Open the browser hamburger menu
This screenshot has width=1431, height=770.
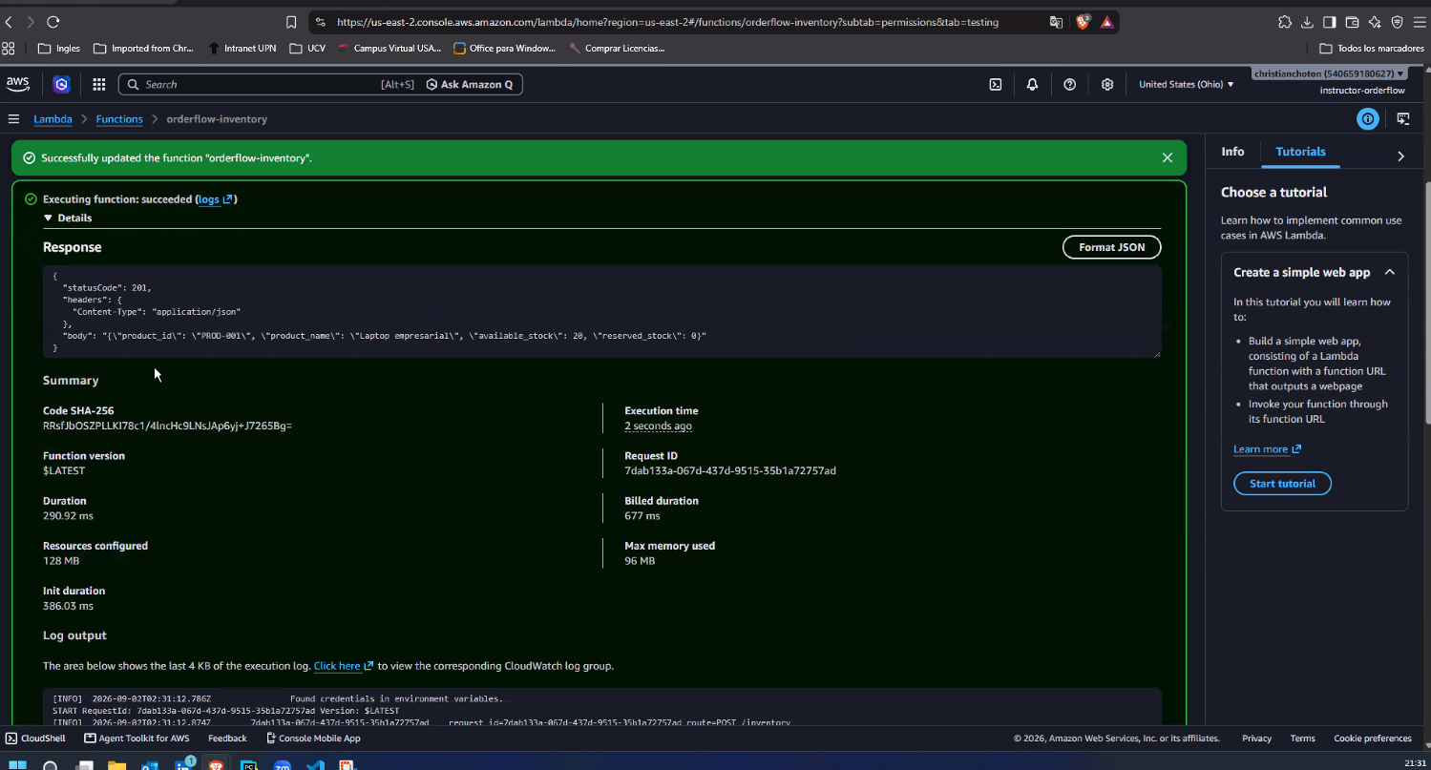click(x=1419, y=22)
